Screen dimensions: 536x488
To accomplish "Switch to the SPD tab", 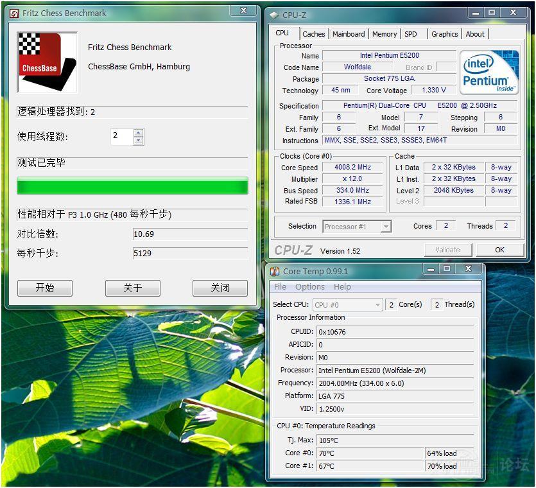I will click(411, 34).
